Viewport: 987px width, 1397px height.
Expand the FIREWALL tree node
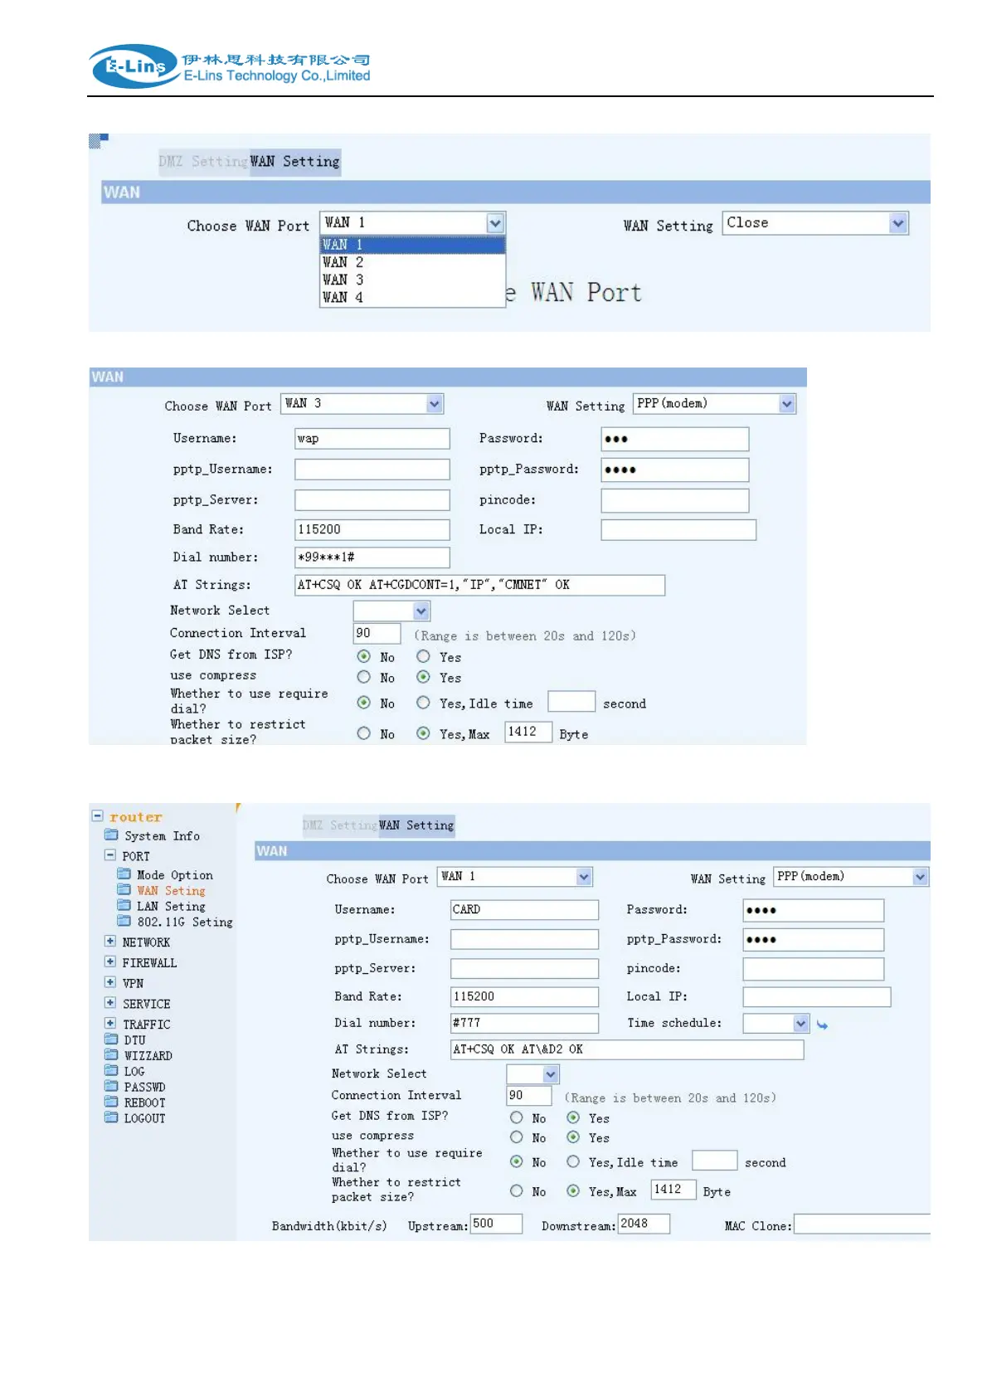pos(110,961)
